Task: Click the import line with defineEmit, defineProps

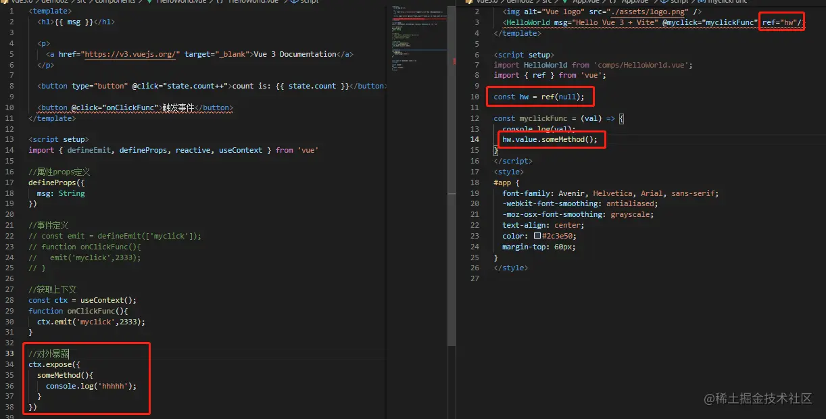Action: [173, 150]
